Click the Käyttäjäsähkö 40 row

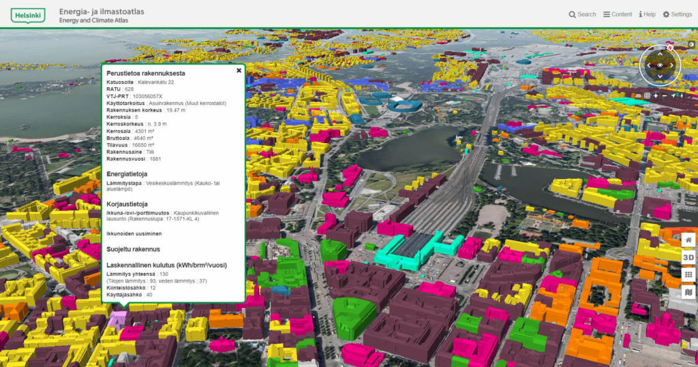pyautogui.click(x=129, y=295)
